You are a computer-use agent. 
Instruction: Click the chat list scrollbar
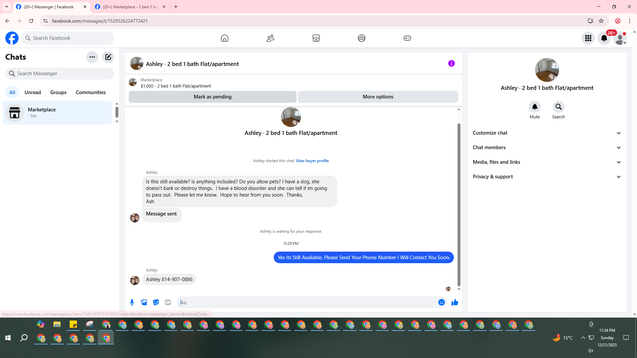pos(117,112)
